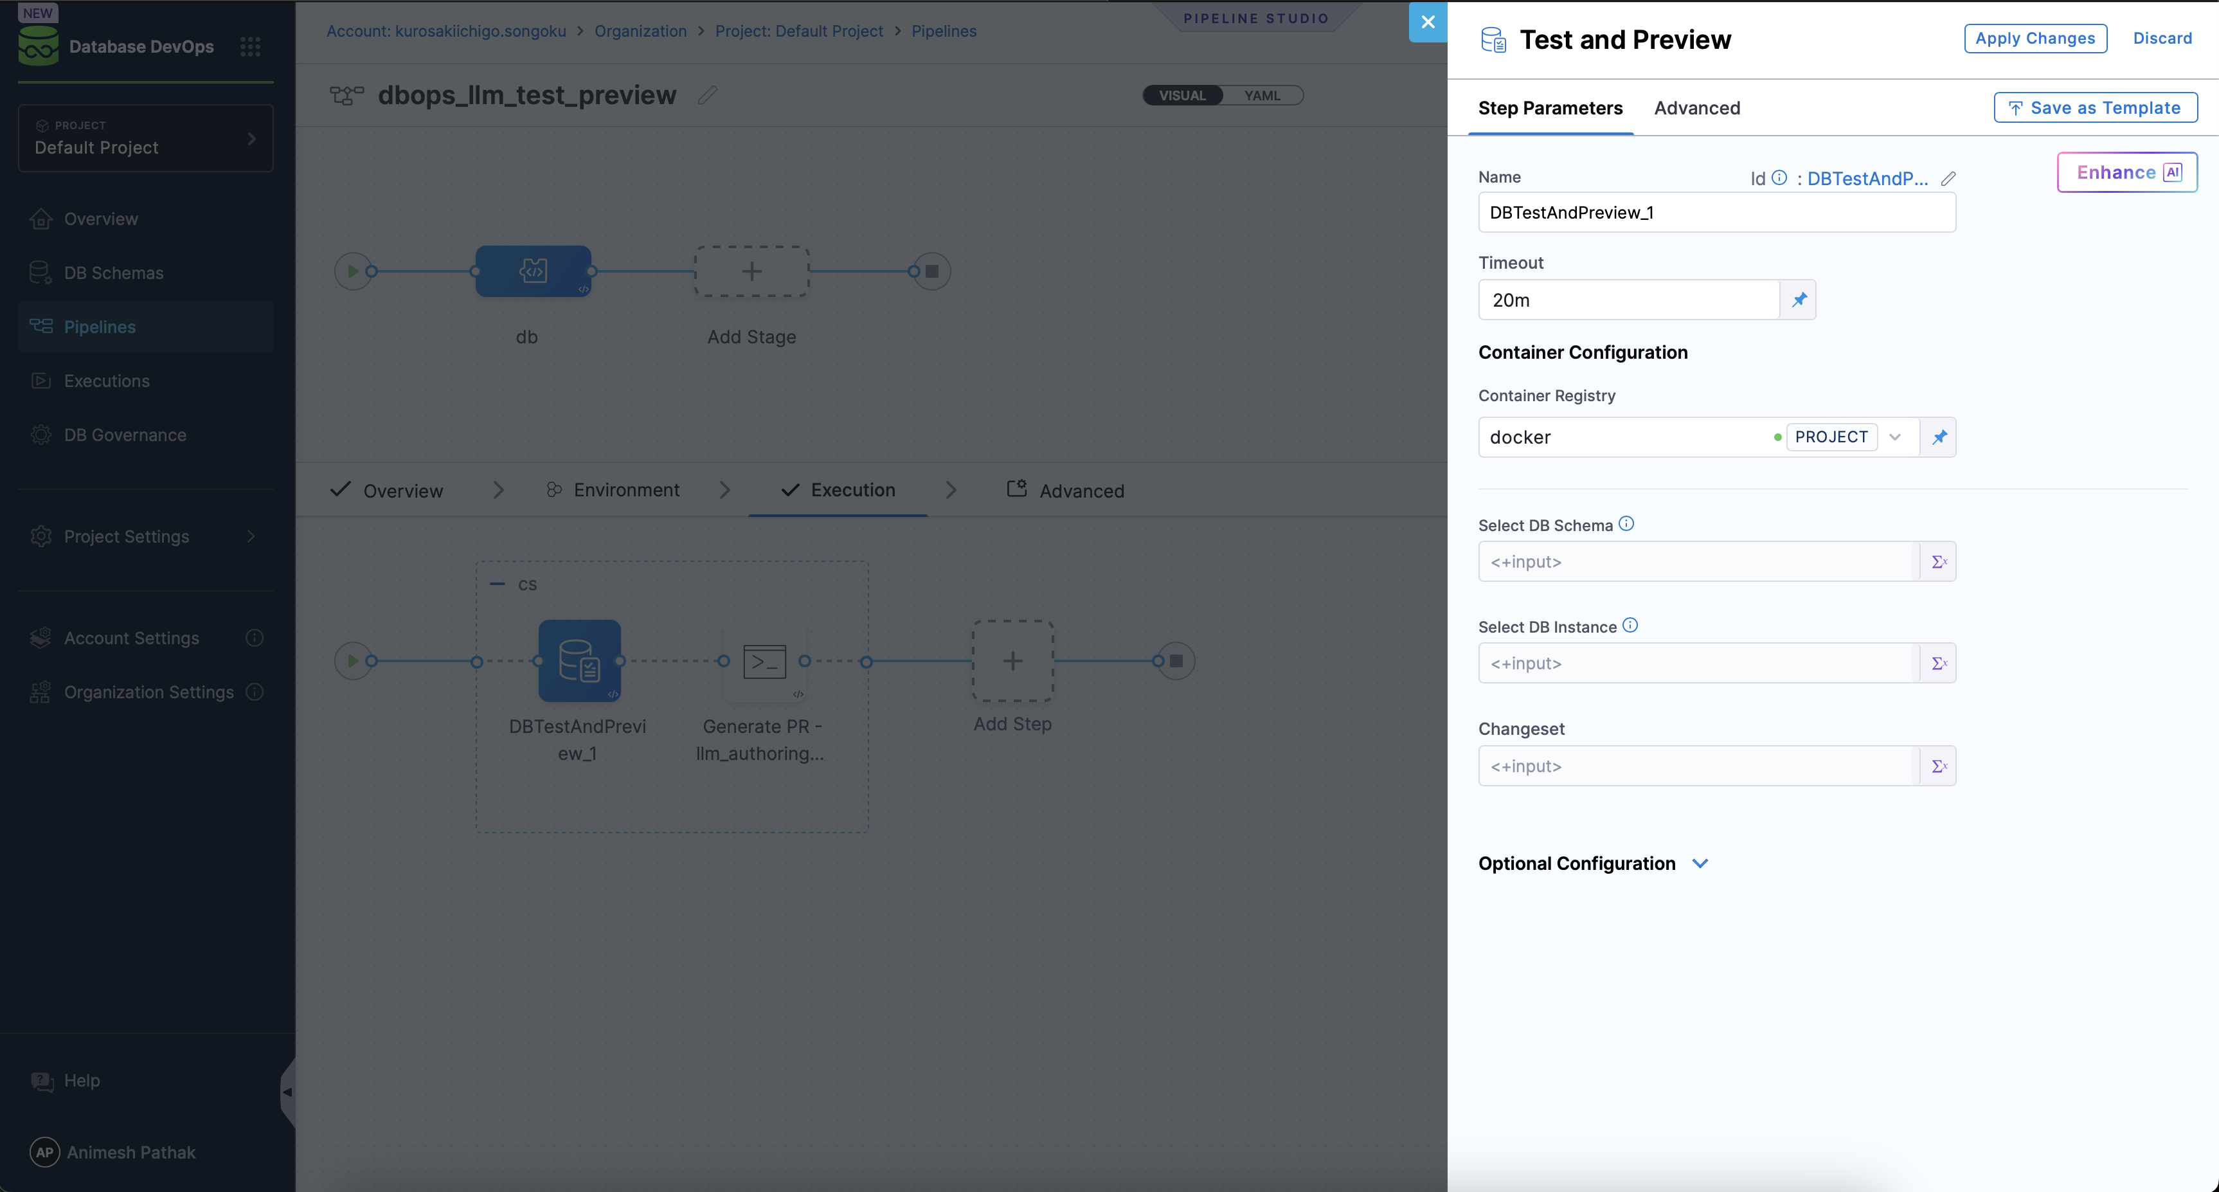Collapse the cs step group
The width and height of the screenshot is (2219, 1192).
[499, 582]
